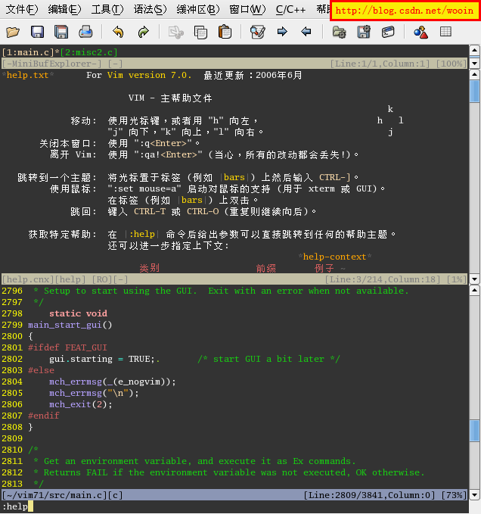Open the 语法(S) menu
This screenshot has width=481, height=514.
(150, 10)
